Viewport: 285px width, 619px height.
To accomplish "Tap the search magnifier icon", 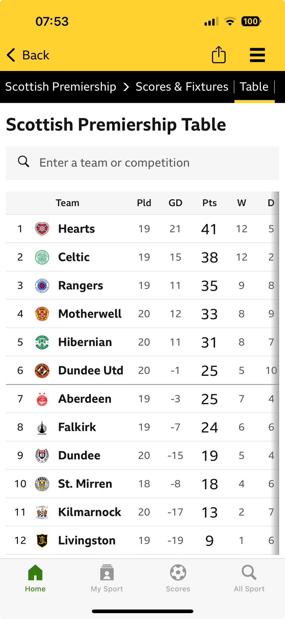I will pyautogui.click(x=23, y=162).
